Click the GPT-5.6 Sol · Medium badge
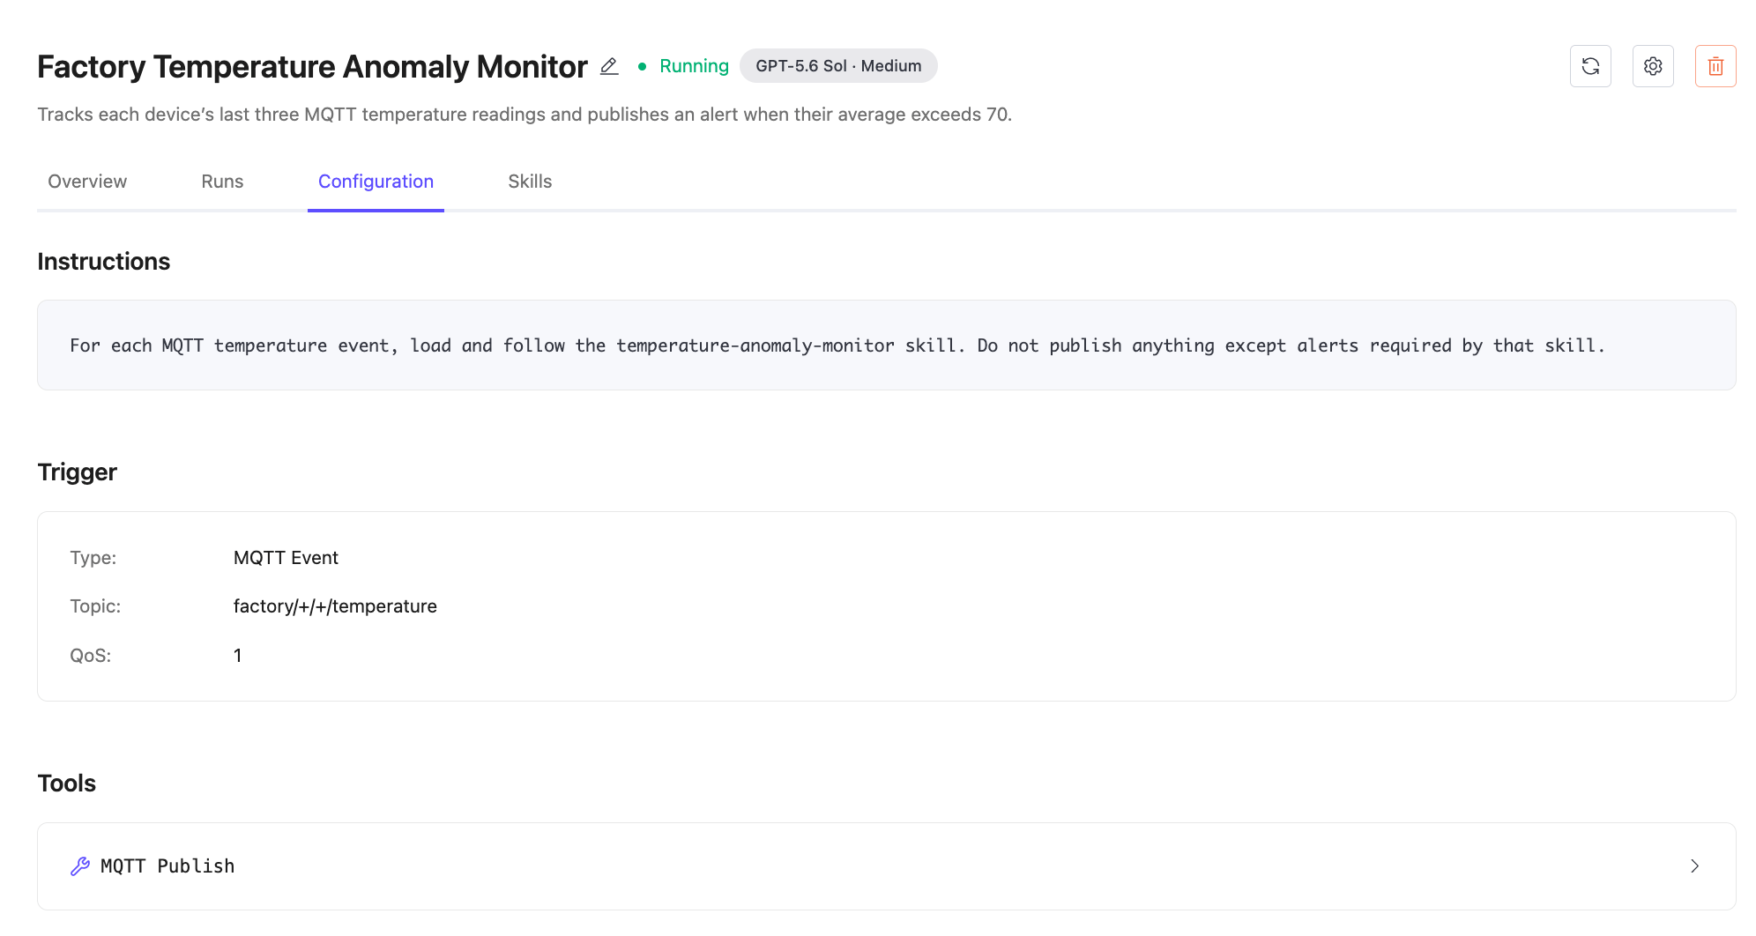Image resolution: width=1756 pixels, height=936 pixels. pyautogui.click(x=838, y=66)
